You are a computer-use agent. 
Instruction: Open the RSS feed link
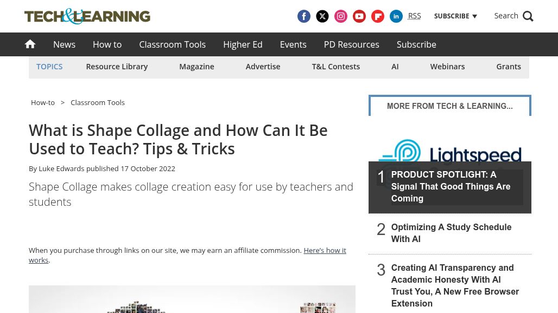coord(414,16)
